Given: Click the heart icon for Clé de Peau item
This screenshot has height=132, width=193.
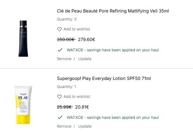Looking at the screenshot, I should pos(59,29).
